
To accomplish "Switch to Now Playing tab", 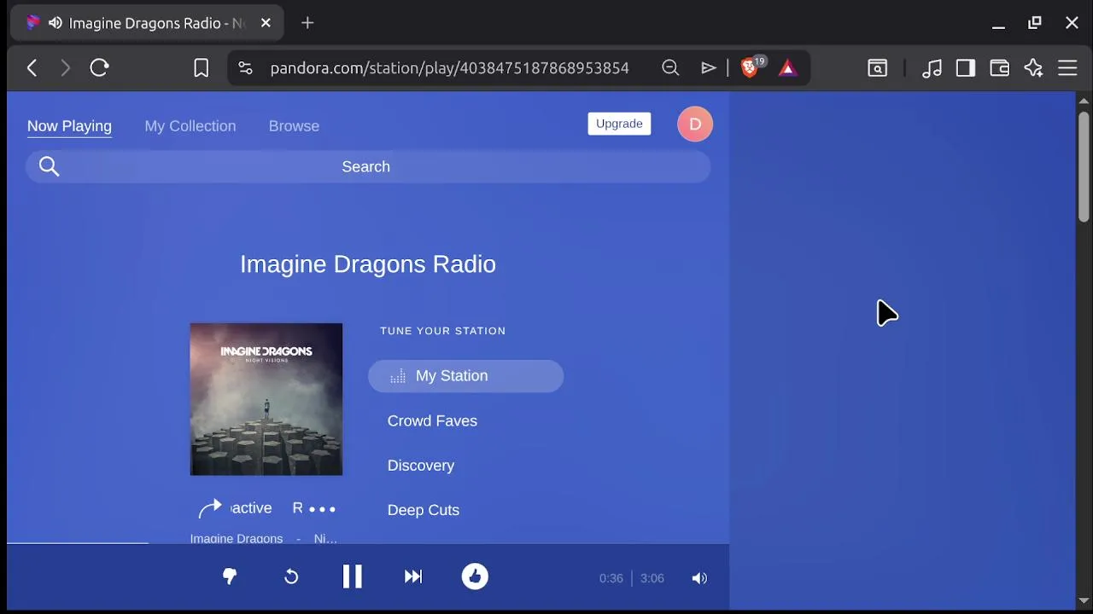I will [69, 126].
